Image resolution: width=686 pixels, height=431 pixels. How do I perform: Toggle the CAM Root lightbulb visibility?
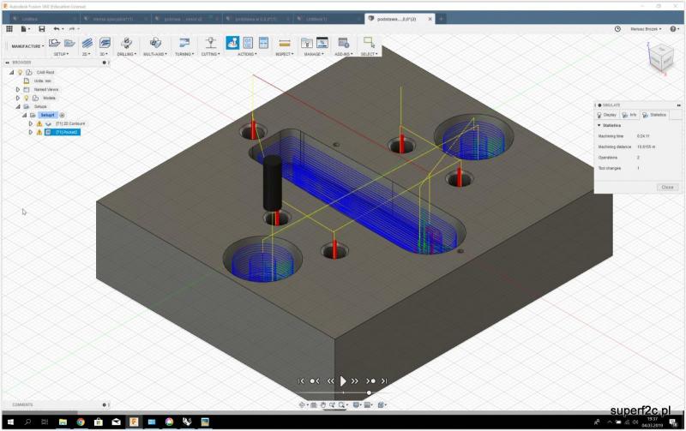[x=20, y=72]
